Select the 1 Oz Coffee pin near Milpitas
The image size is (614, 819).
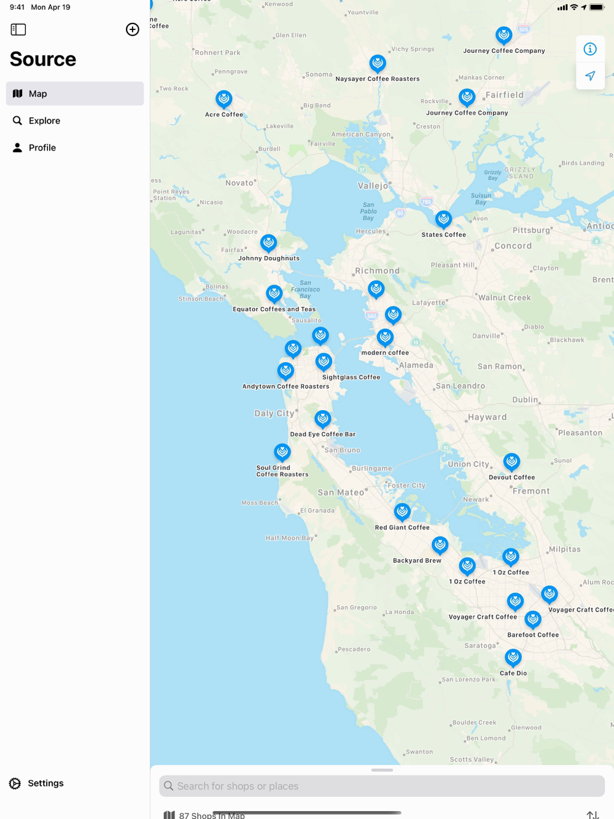511,557
